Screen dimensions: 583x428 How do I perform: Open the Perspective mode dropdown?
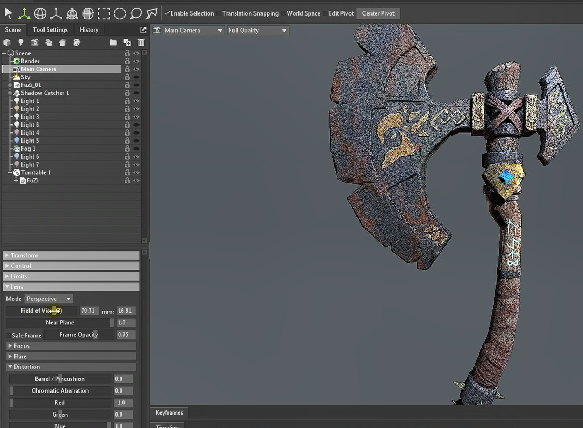(49, 299)
